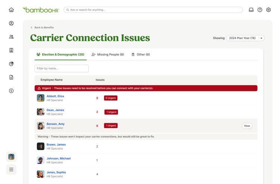Open the Payroll dollar sign icon

(x=11, y=91)
